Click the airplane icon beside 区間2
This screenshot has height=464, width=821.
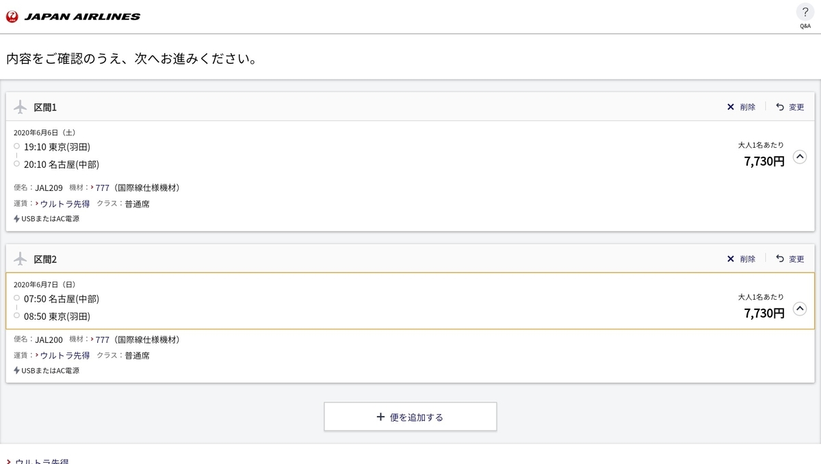(x=21, y=259)
